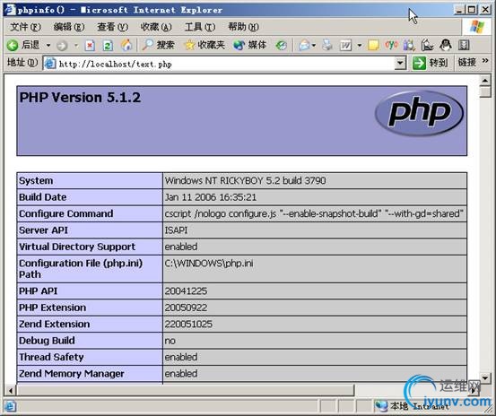Click the Mail envelope icon
The height and width of the screenshot is (416, 496).
304,46
